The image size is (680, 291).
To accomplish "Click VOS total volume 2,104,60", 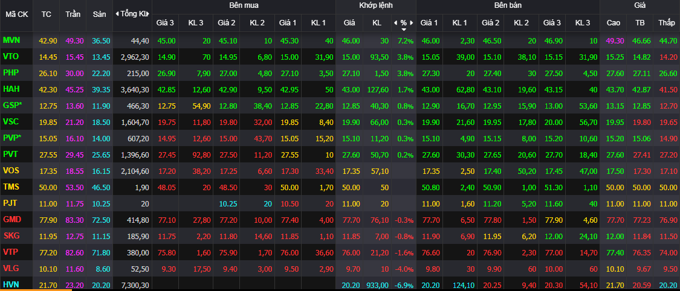I will pyautogui.click(x=135, y=171).
